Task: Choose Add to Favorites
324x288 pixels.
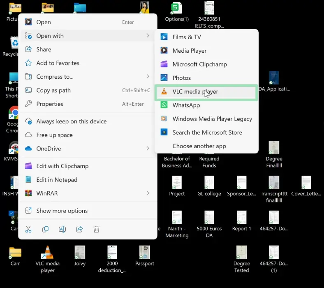Action: [88, 63]
